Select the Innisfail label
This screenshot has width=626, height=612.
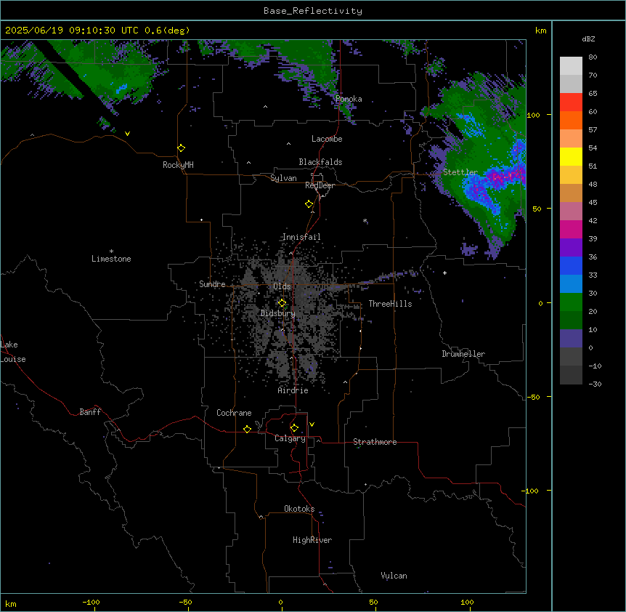[x=301, y=237]
